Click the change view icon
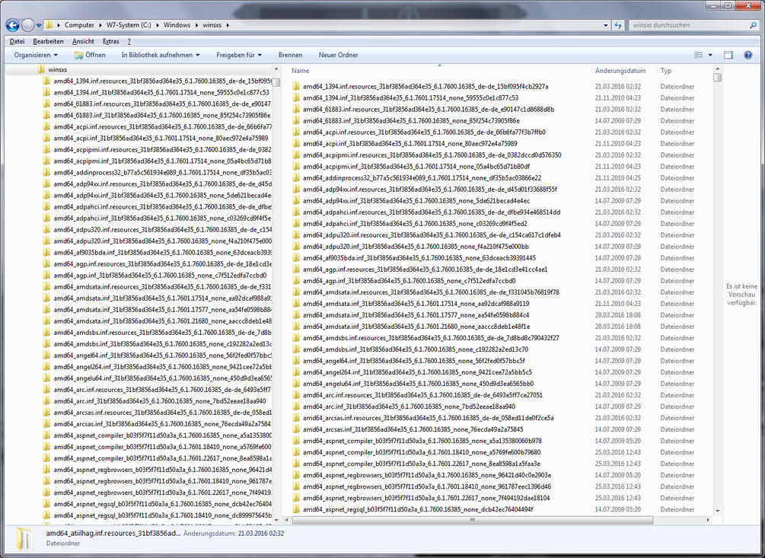 [x=698, y=55]
